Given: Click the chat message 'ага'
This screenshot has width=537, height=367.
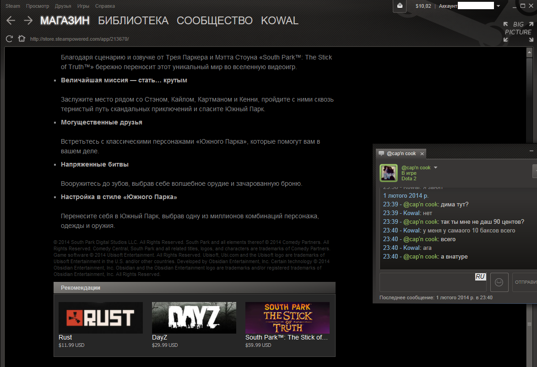Looking at the screenshot, I should [427, 248].
